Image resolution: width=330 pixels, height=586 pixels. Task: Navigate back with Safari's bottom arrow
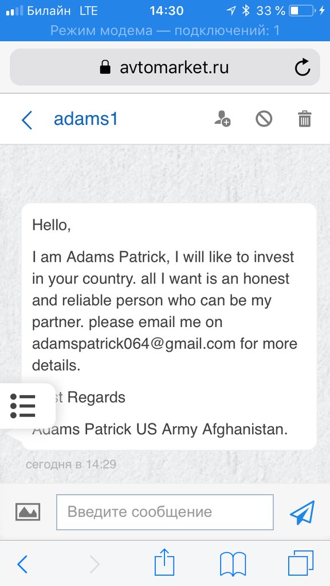(x=22, y=564)
